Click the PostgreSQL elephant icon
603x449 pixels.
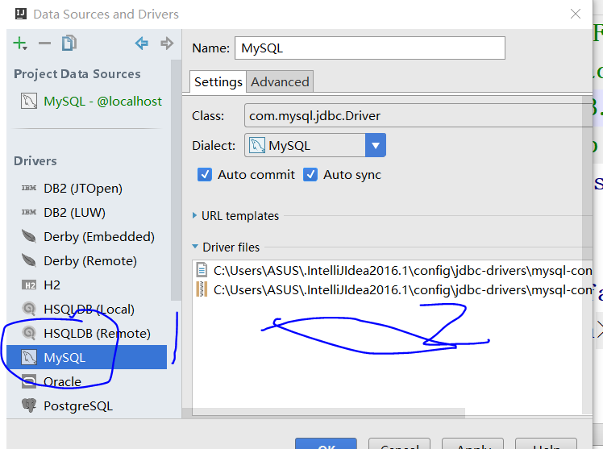point(29,405)
